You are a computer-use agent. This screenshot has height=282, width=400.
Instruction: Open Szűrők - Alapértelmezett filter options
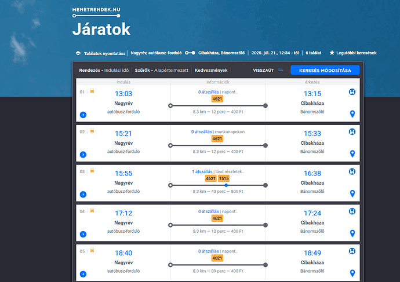click(x=162, y=70)
